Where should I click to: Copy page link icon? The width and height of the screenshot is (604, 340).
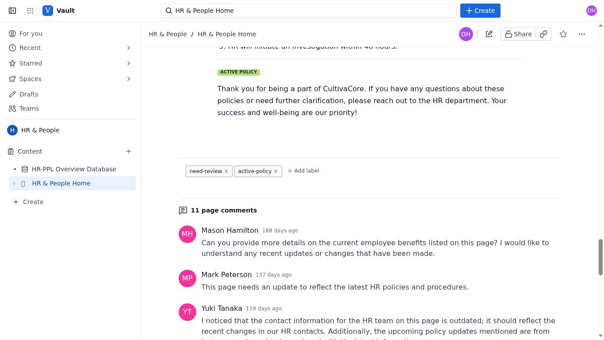point(543,34)
